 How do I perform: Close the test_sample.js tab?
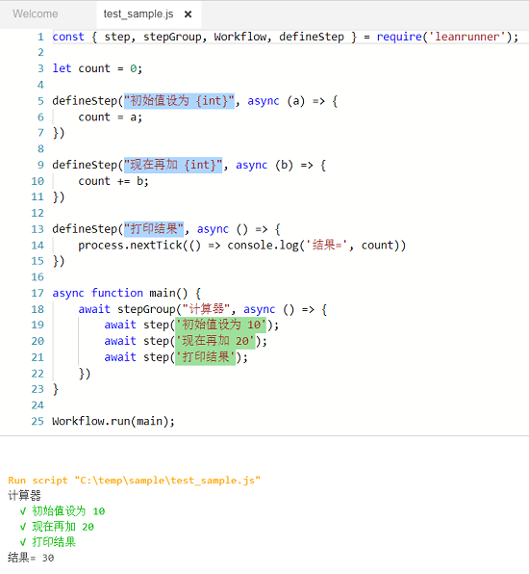pos(188,14)
